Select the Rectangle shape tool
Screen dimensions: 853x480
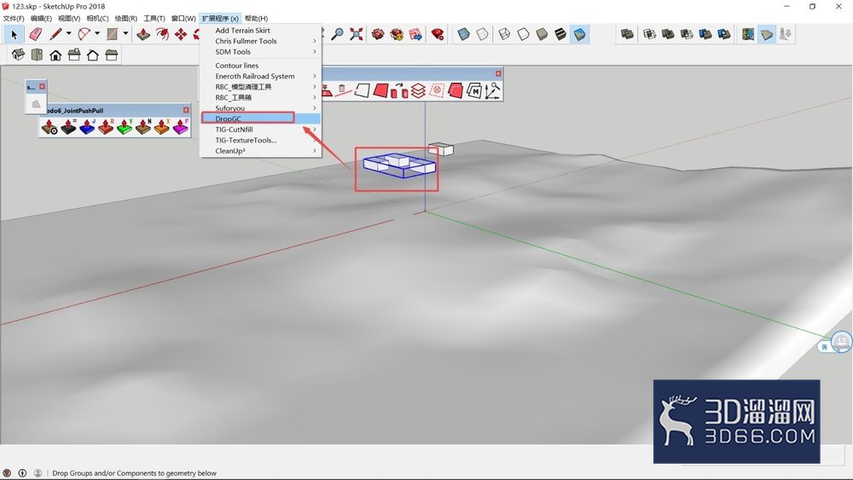tap(113, 34)
